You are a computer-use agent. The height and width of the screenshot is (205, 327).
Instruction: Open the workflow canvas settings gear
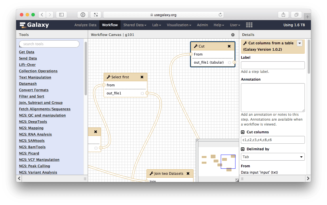(233, 35)
